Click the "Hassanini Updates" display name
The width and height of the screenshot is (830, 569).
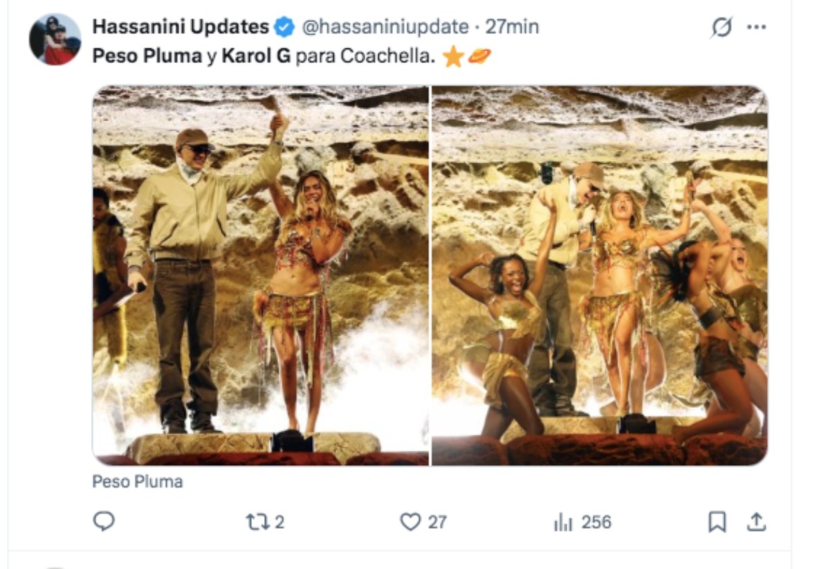181,27
